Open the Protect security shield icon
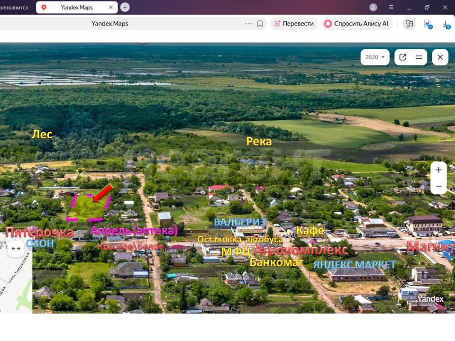This screenshot has height=341, width=455. coord(428,24)
